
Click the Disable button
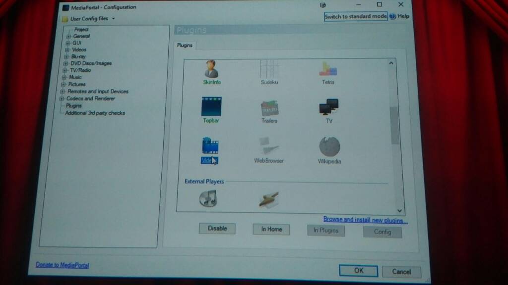pos(217,229)
